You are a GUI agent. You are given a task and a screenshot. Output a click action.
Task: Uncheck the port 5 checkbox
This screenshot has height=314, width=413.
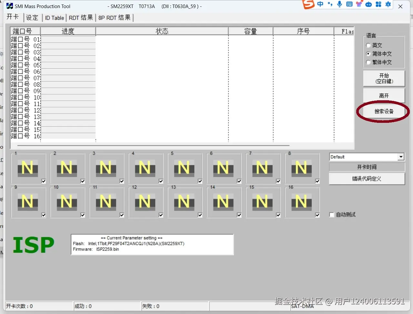(x=200, y=181)
